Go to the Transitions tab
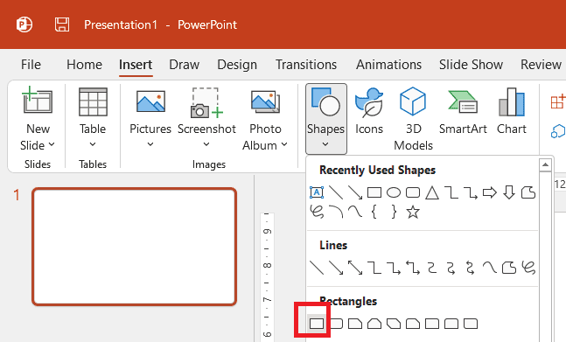 click(x=306, y=65)
